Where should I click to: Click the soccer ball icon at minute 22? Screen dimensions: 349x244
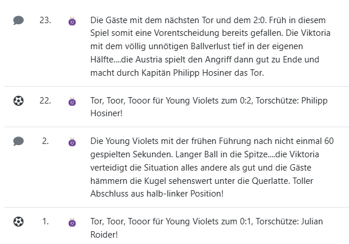[x=18, y=101]
